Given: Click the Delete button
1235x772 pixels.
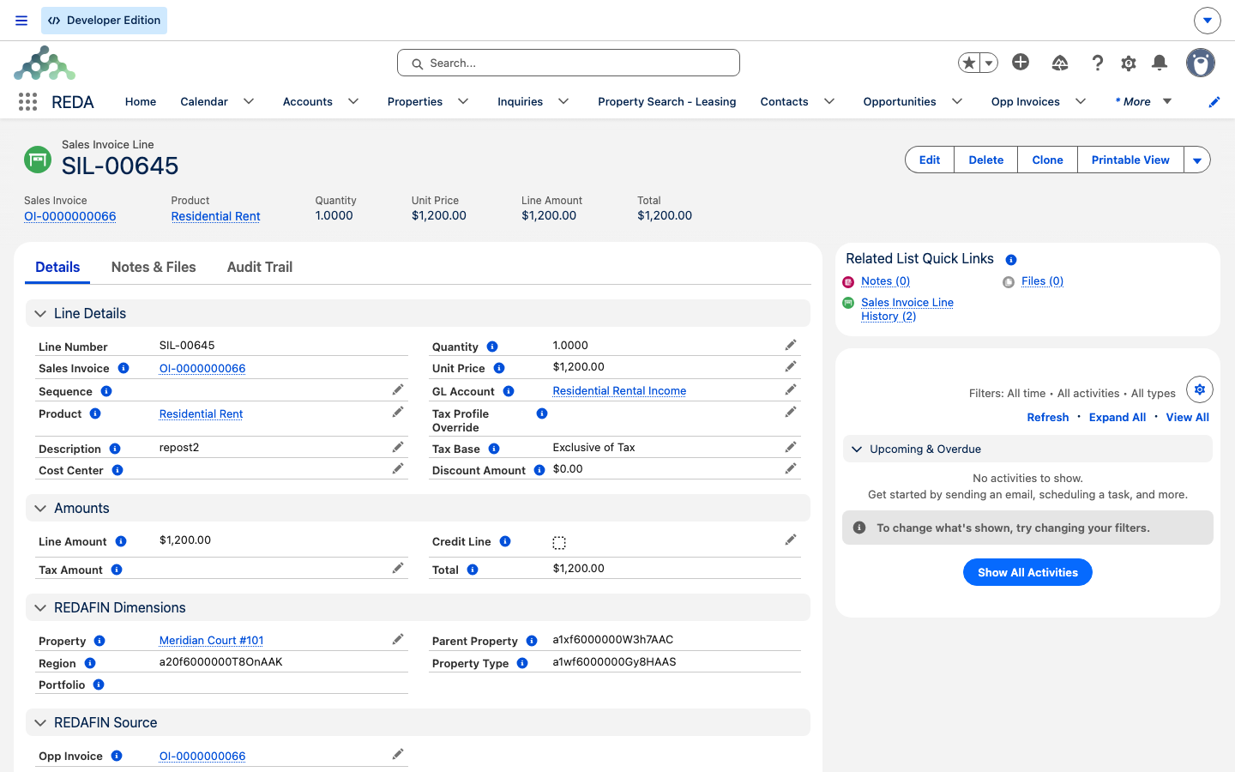Looking at the screenshot, I should click(985, 160).
